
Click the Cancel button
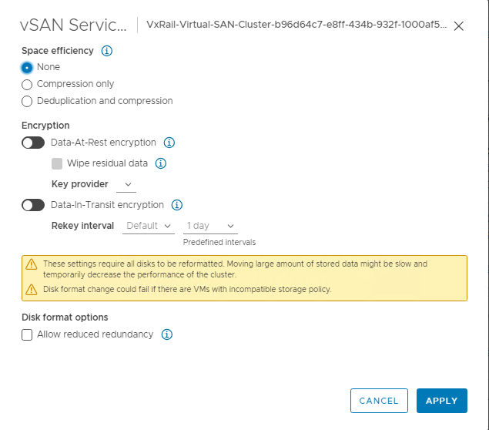[x=379, y=401]
